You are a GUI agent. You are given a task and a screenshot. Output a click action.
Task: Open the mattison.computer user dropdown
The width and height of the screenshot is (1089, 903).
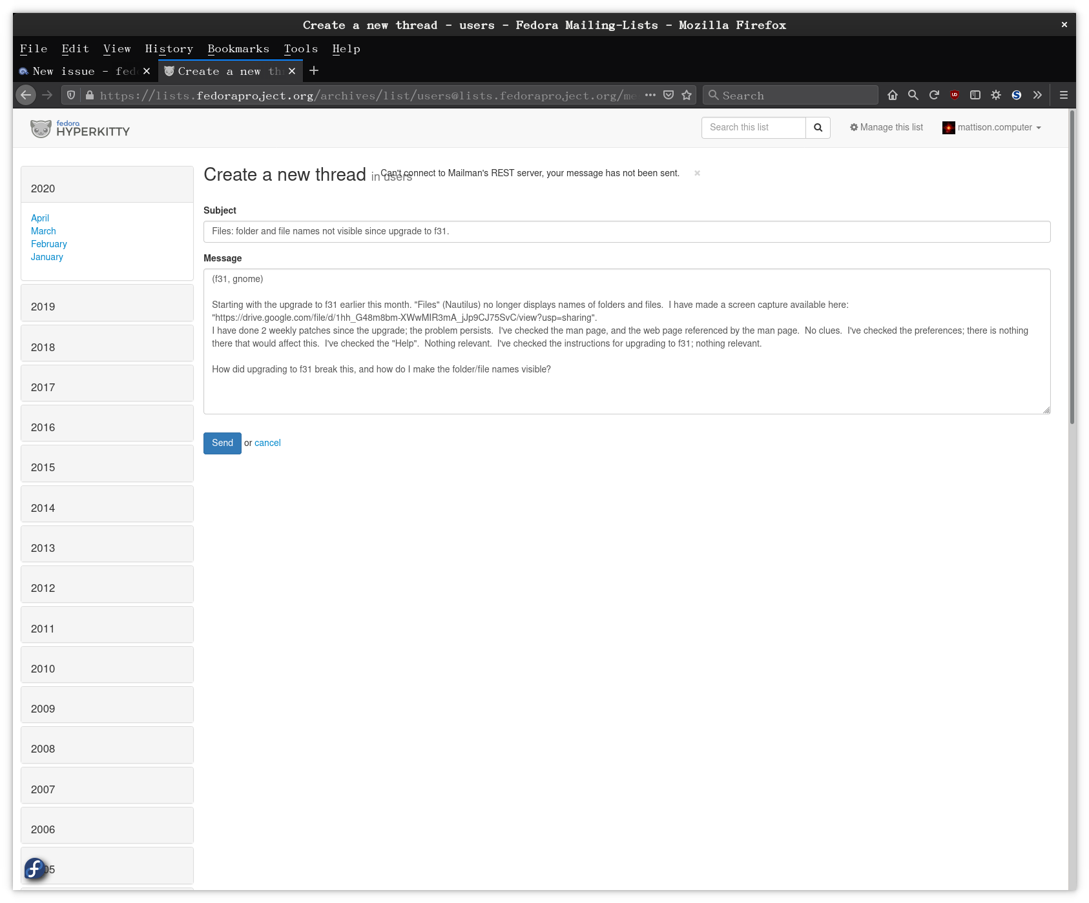click(x=991, y=127)
